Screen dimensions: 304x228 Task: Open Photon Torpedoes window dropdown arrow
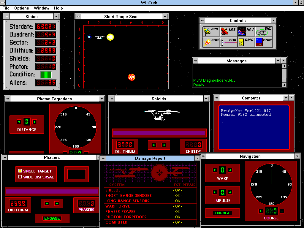click(102, 99)
